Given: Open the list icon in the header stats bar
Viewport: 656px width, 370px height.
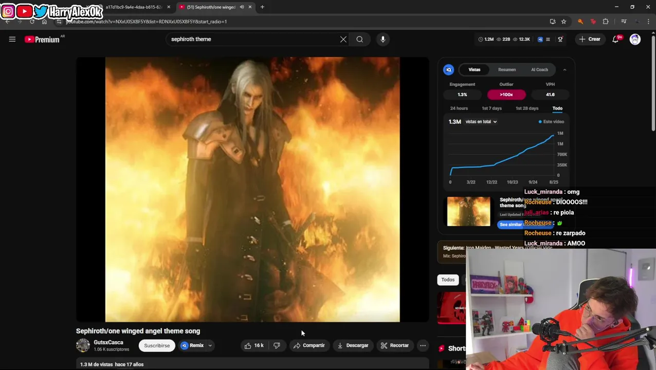Looking at the screenshot, I should 548,39.
